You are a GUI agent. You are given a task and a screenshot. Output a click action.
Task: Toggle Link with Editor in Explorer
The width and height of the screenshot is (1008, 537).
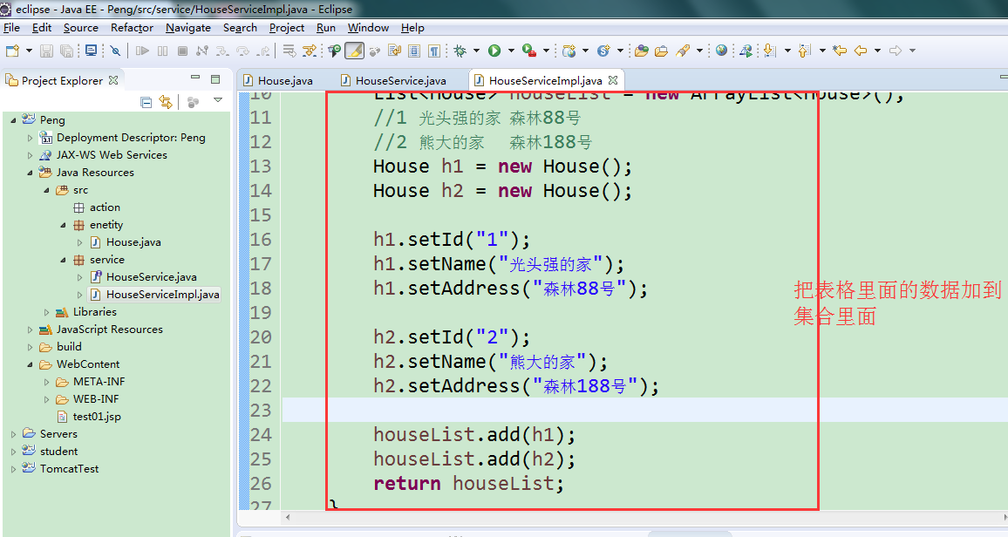(x=166, y=101)
